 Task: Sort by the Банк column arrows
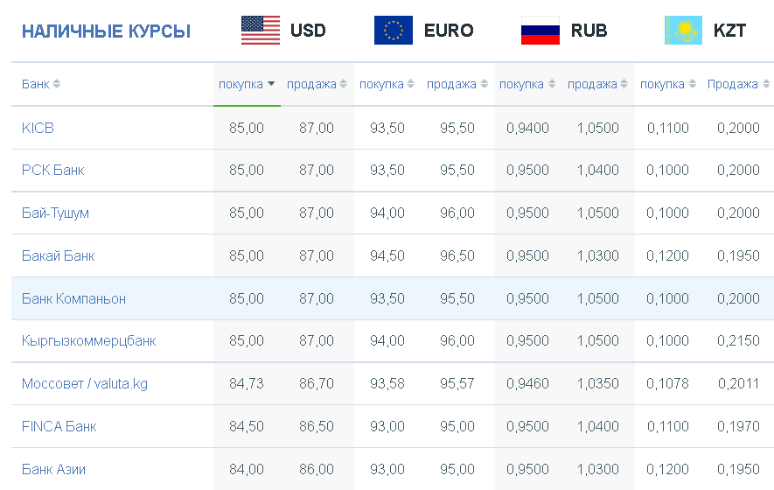point(57,84)
